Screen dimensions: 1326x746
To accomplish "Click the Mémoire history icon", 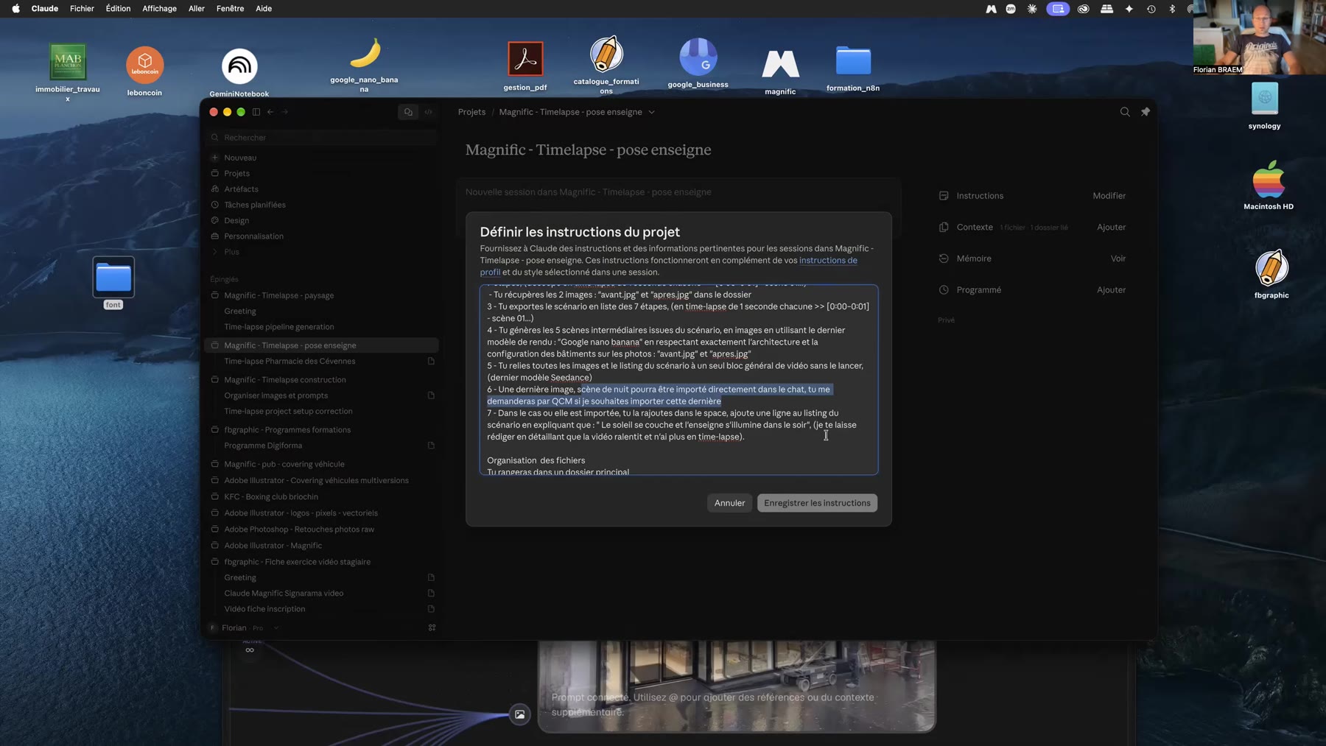I will (944, 258).
